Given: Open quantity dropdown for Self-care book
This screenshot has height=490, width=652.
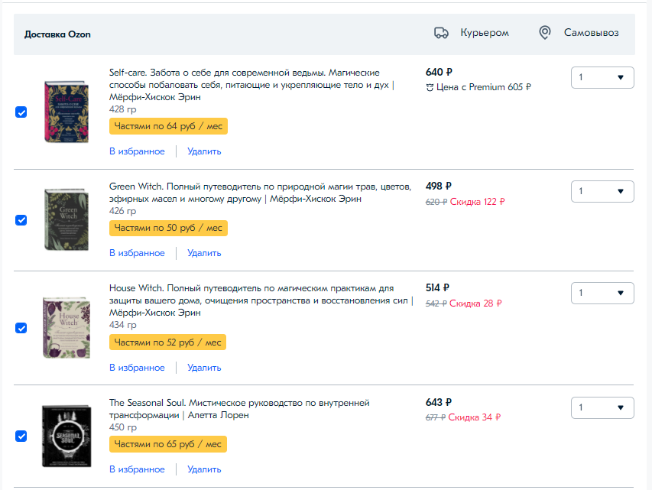Looking at the screenshot, I should [x=602, y=77].
